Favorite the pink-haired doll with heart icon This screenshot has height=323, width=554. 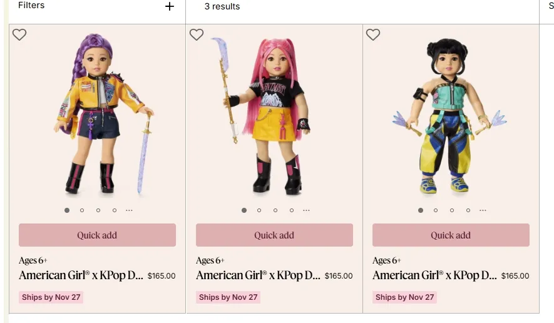coord(197,34)
